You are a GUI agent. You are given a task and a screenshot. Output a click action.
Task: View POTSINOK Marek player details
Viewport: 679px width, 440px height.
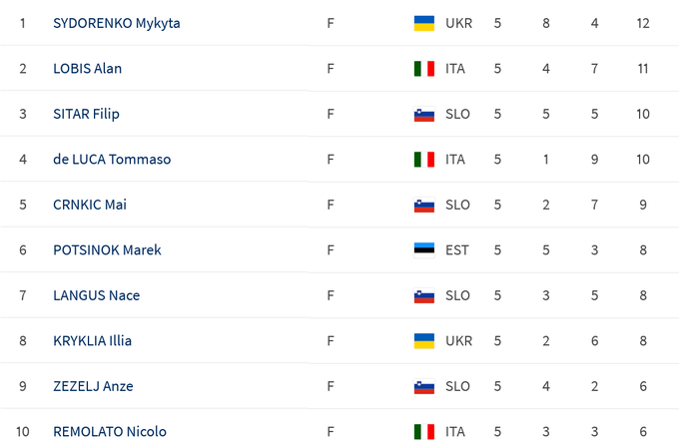(x=107, y=250)
